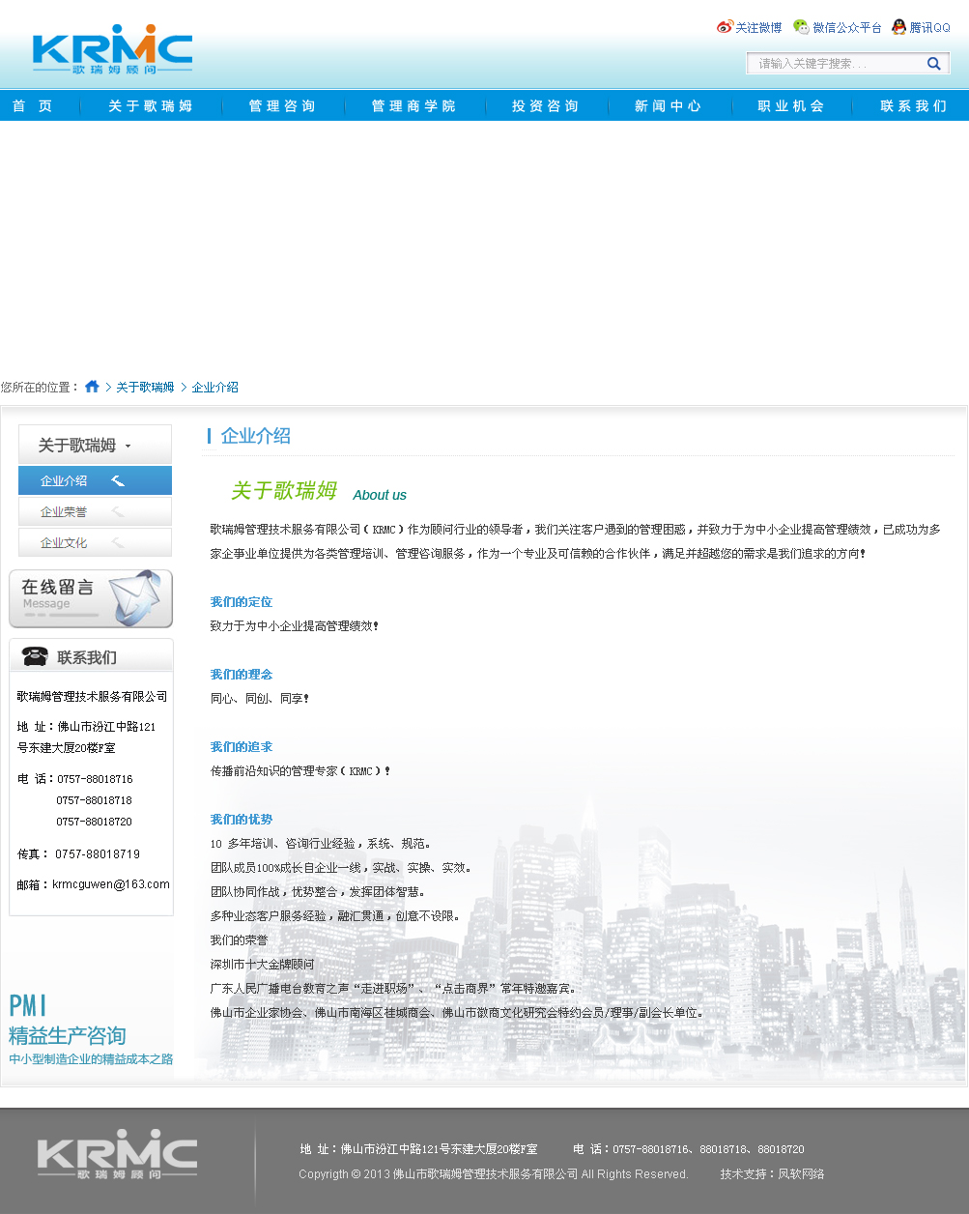The width and height of the screenshot is (969, 1214).
Task: Click the Tencent QQ penguin icon
Action: coord(898,27)
